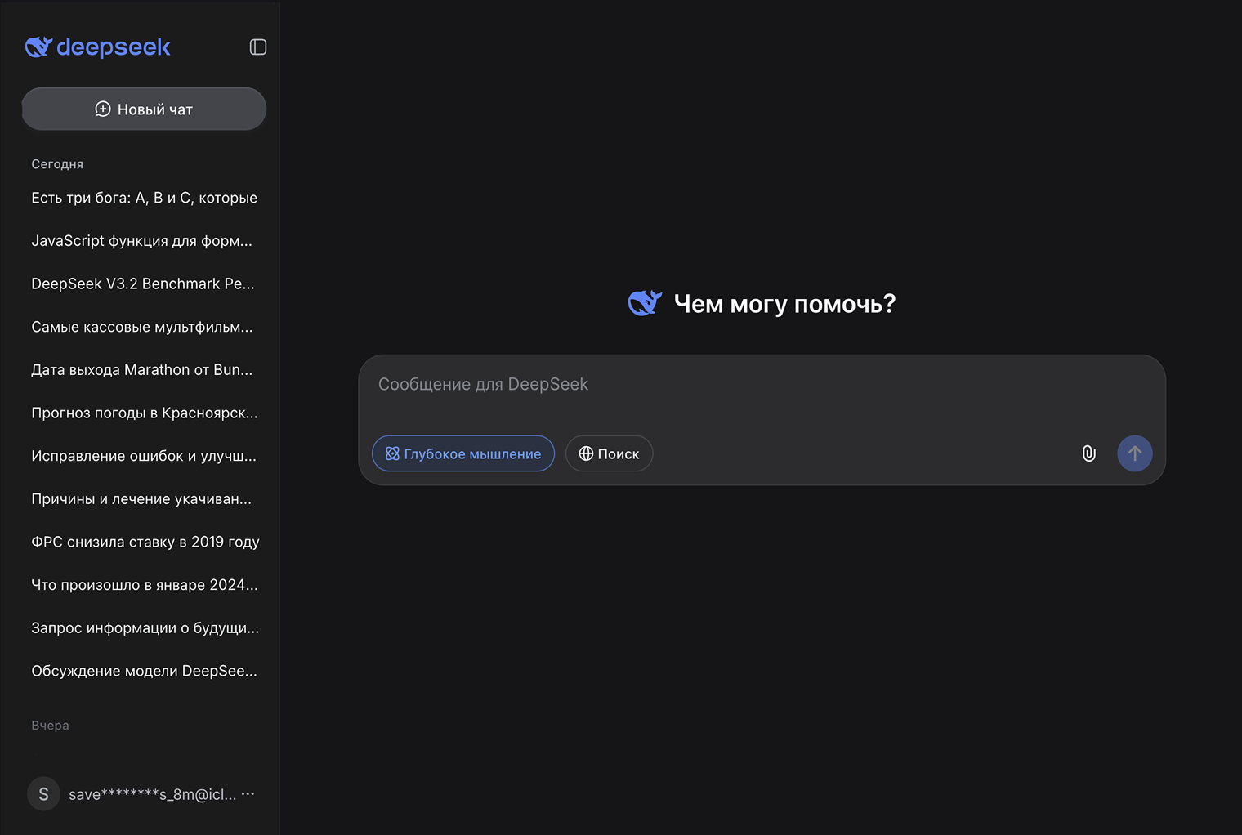
Task: Click the user avatar letter S
Action: (x=44, y=793)
